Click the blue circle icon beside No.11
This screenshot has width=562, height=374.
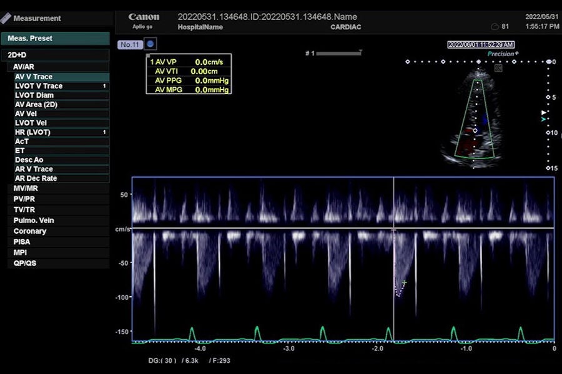pos(150,44)
